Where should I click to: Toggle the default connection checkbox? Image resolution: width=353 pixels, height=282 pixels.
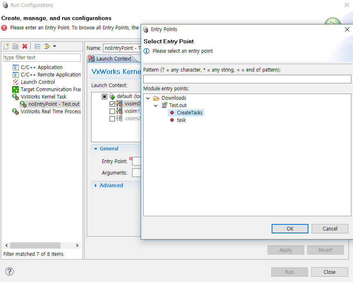coord(105,96)
